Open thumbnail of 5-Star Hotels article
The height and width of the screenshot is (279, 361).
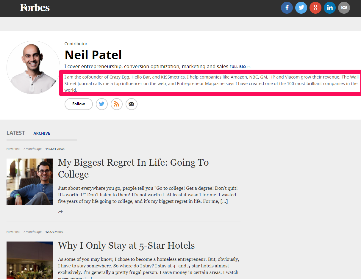(x=30, y=260)
